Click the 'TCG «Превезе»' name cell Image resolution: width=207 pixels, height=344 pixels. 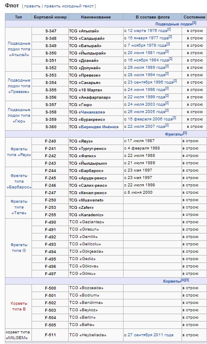tap(96, 75)
